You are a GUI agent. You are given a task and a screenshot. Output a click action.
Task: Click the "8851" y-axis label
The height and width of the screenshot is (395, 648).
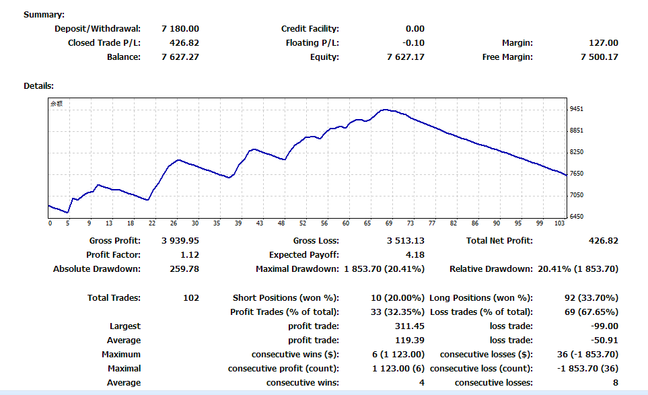pyautogui.click(x=577, y=130)
